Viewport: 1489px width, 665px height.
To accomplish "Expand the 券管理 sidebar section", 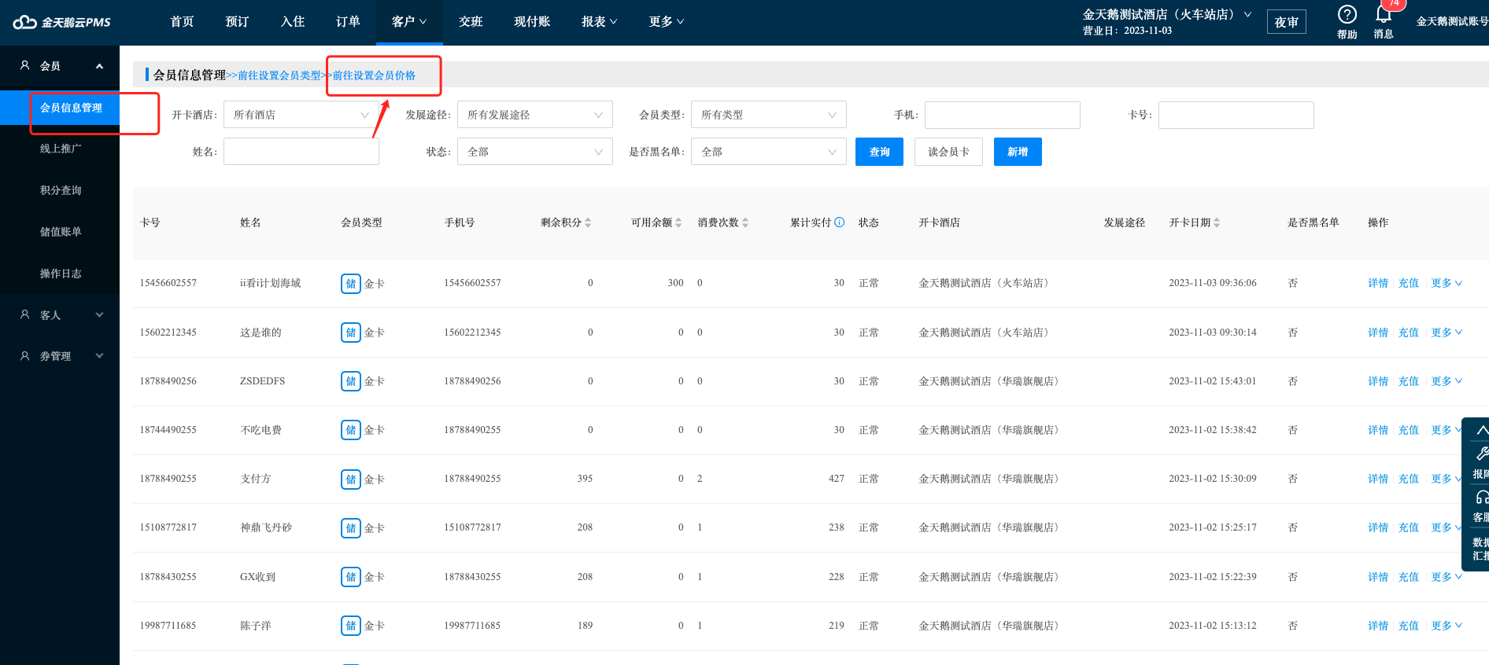I will (x=99, y=356).
